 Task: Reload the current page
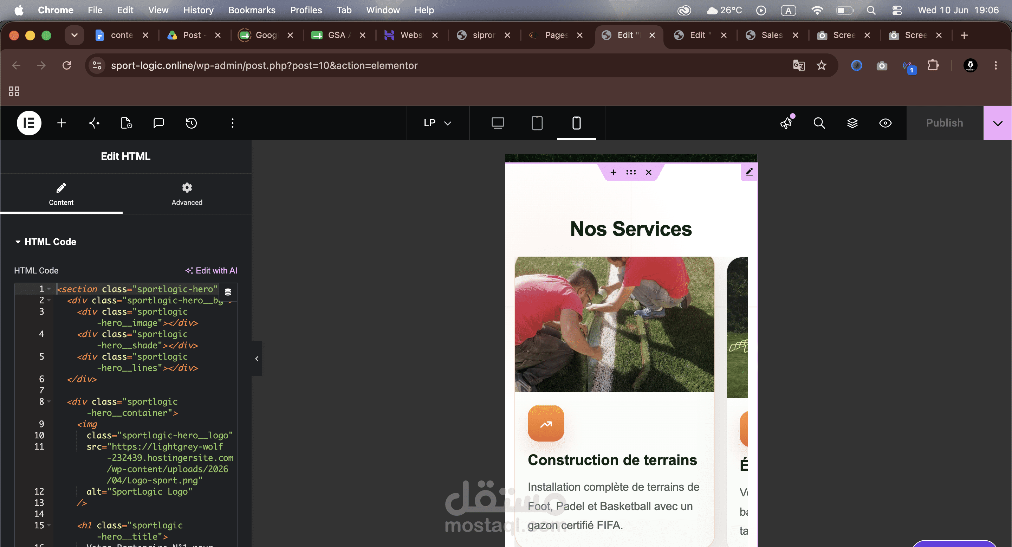coord(67,65)
